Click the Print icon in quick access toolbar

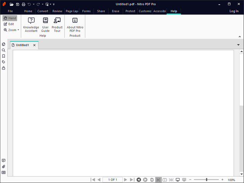coord(23,4)
